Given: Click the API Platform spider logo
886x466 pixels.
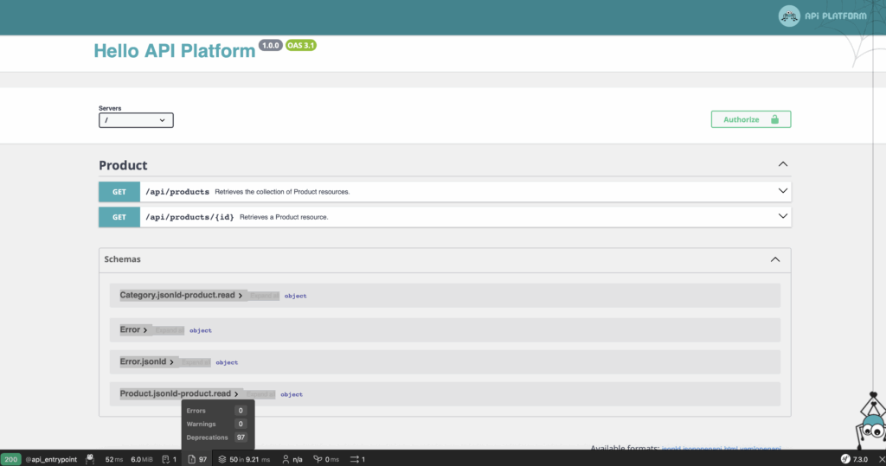Looking at the screenshot, I should (789, 16).
